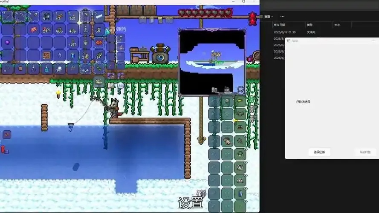Pick up the wooden crate item
This screenshot has height=213, width=379.
point(46,55)
